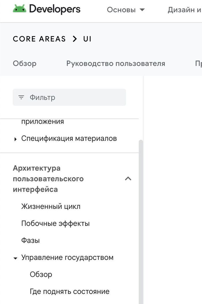The image size is (202, 304).
Task: Open the CORE AREAS breadcrumb link
Action: click(39, 39)
